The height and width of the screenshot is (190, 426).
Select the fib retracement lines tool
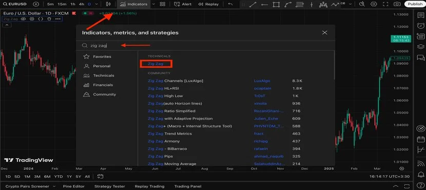pos(300,4)
